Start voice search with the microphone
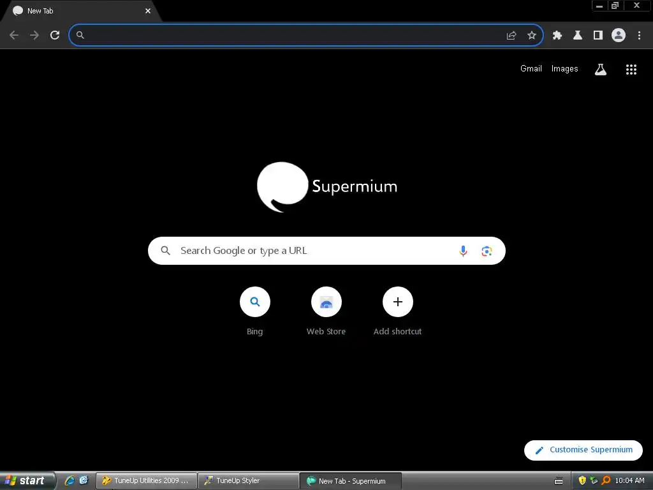The image size is (653, 490). point(463,251)
